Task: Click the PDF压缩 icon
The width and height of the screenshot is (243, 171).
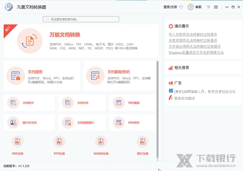Action: (17, 141)
